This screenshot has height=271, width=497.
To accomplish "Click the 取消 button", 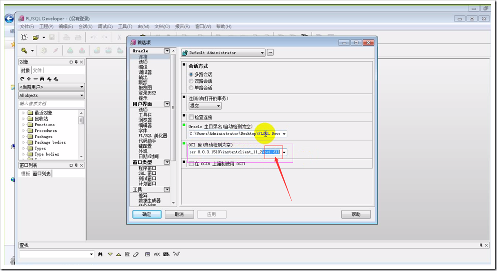I will coord(179,215).
